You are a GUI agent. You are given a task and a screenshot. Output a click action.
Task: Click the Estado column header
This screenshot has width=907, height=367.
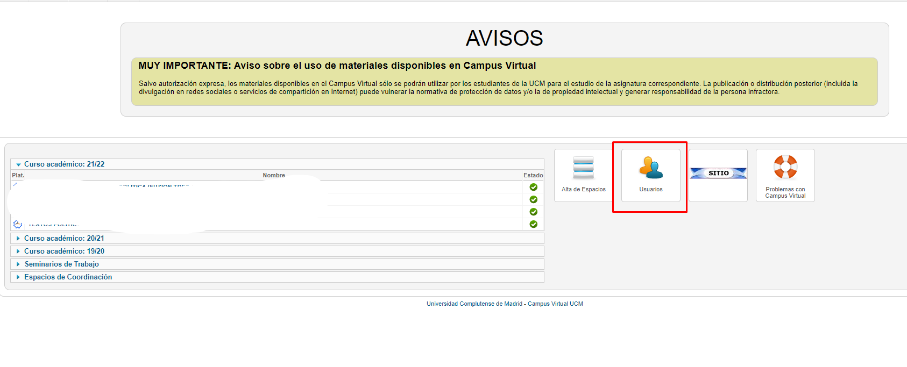pos(533,175)
